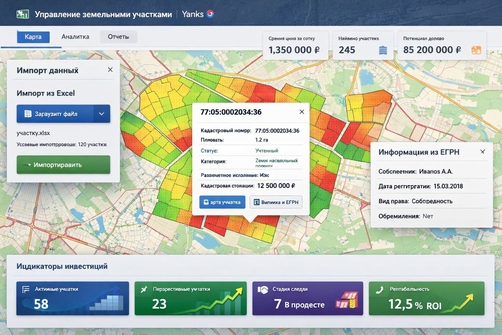The image size is (502, 335).
Task: Click the blue building icon beside 245
Action: [383, 50]
